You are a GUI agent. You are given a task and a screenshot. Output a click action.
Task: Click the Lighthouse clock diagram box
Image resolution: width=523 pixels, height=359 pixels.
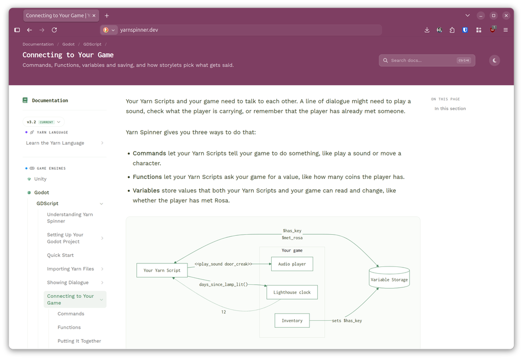(x=292, y=292)
